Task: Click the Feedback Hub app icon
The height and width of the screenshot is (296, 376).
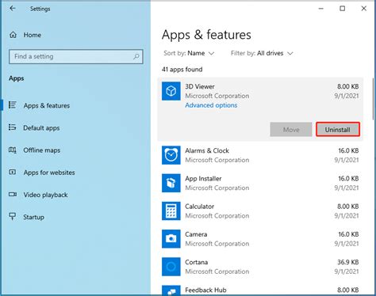Action: (171, 290)
